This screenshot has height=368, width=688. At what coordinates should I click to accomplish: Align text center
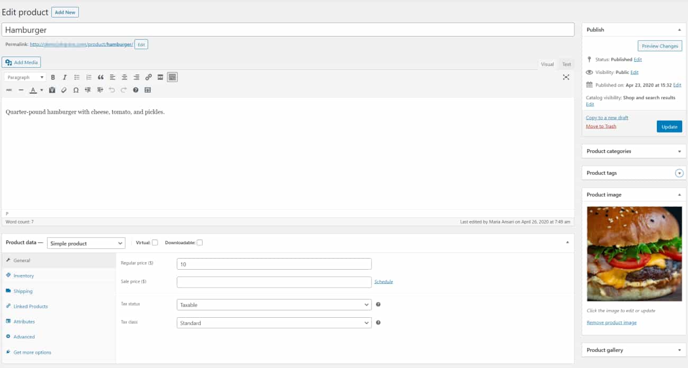(x=124, y=77)
